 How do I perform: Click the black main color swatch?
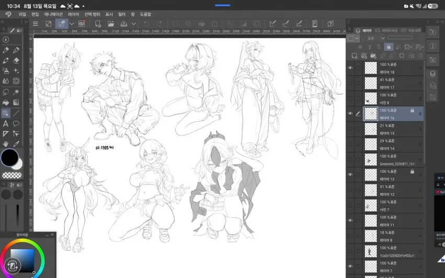(x=9, y=158)
